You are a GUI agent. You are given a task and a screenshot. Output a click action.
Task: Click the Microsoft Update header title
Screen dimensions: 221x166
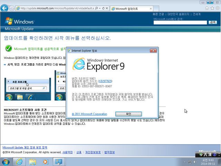click(19, 29)
